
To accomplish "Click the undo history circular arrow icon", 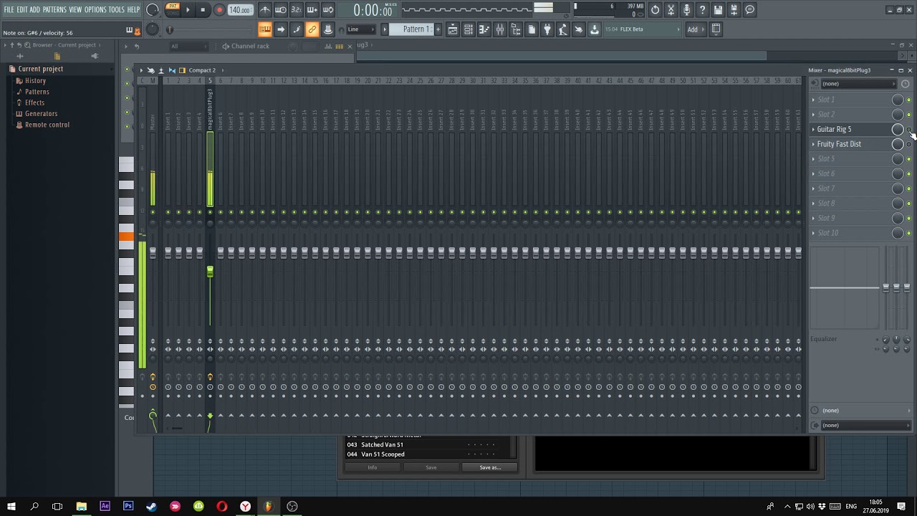I will point(655,10).
